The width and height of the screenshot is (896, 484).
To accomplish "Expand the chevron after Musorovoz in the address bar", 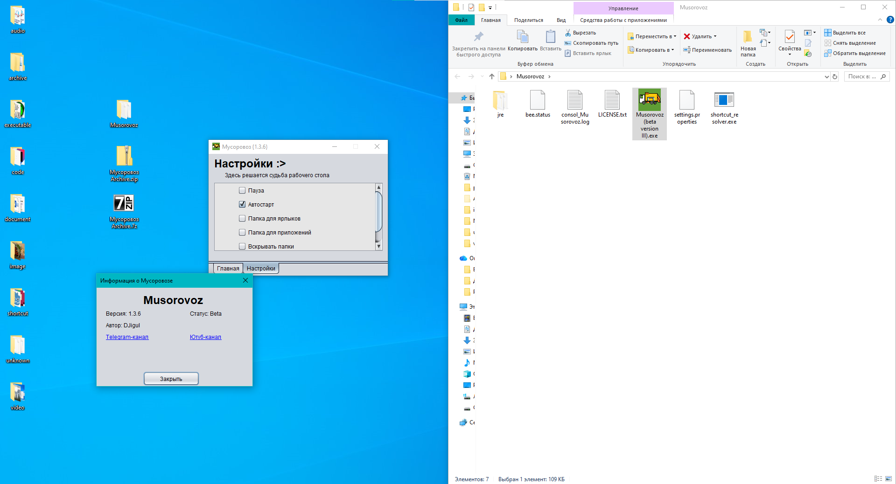I will pos(549,76).
